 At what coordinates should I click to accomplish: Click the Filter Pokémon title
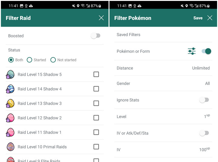click(x=133, y=18)
